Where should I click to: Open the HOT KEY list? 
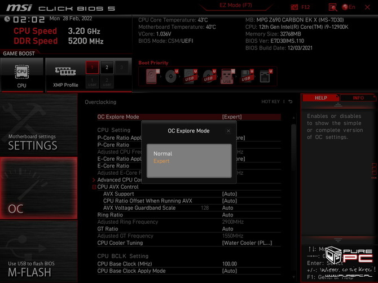pos(270,101)
